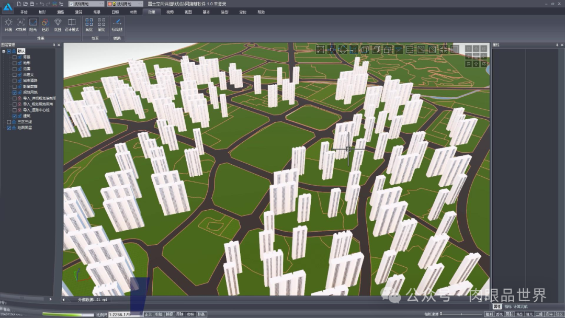Image resolution: width=565 pixels, height=318 pixels.
Task: Click the green progress bar in status bar
Action: pos(67,314)
